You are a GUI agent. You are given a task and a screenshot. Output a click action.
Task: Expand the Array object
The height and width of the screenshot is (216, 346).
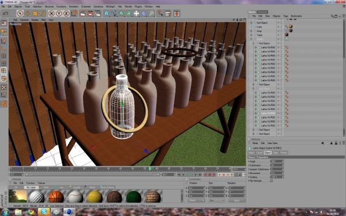tap(251, 31)
